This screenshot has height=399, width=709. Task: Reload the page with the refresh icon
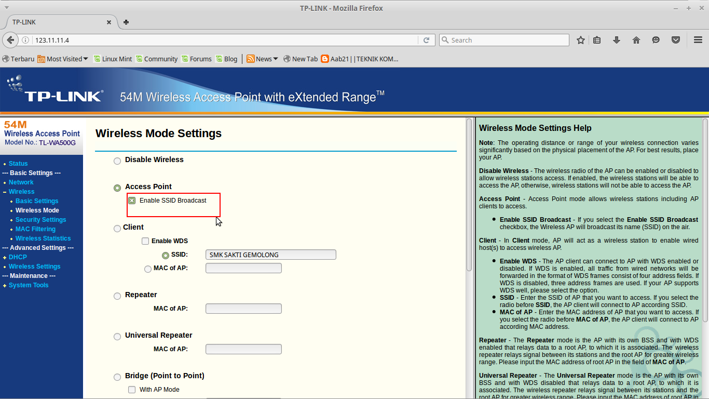pyautogui.click(x=427, y=40)
